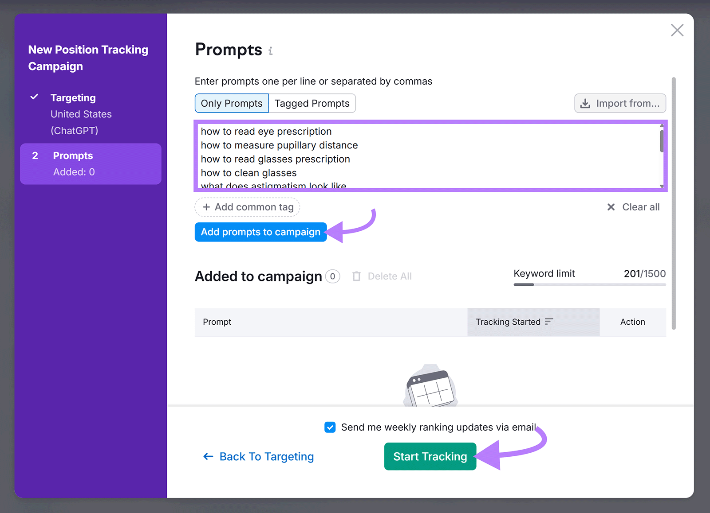Close the campaign dialog with the X

(677, 30)
